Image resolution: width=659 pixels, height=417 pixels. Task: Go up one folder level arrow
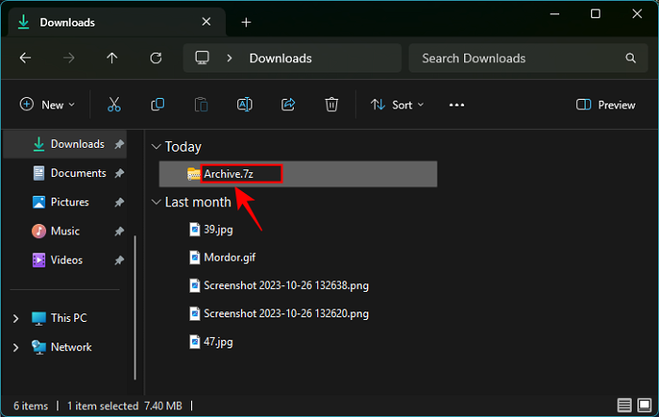[x=112, y=58]
